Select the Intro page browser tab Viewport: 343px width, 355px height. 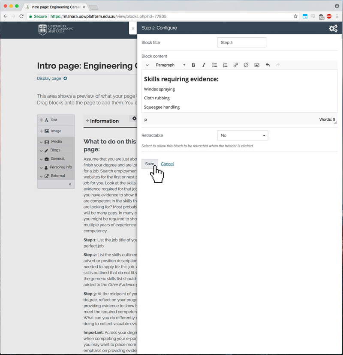click(x=56, y=7)
